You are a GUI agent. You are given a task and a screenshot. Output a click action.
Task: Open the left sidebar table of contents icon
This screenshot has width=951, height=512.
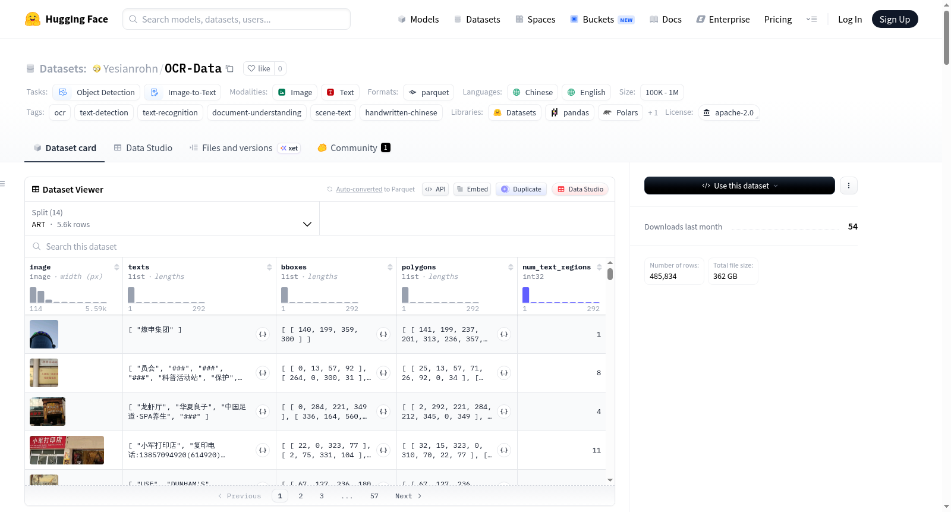[x=3, y=184]
